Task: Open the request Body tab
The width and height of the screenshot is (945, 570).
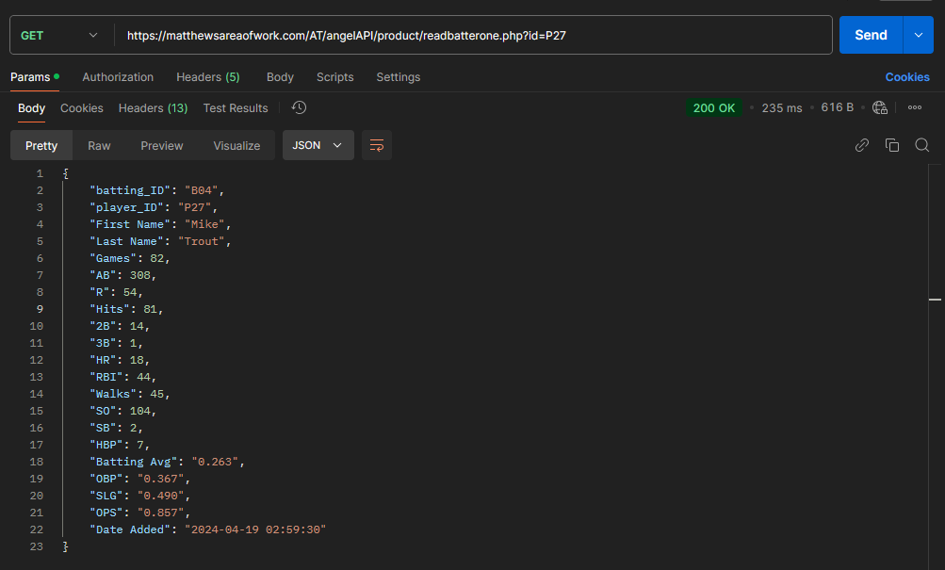Action: (x=280, y=77)
